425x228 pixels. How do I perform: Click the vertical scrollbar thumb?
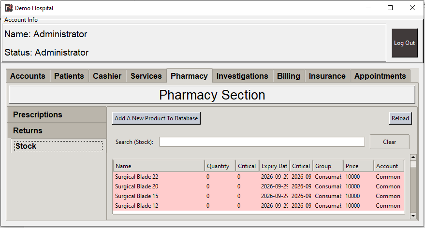point(413,164)
